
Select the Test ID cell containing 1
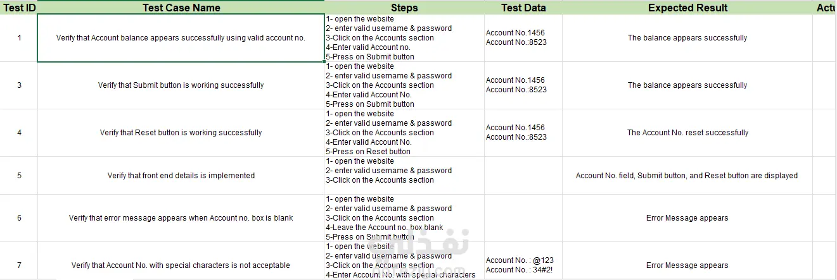coord(19,38)
